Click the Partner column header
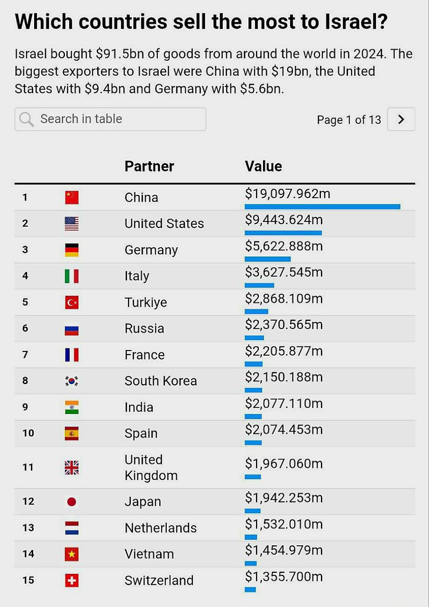Screen dimensions: 429x607 pos(149,166)
